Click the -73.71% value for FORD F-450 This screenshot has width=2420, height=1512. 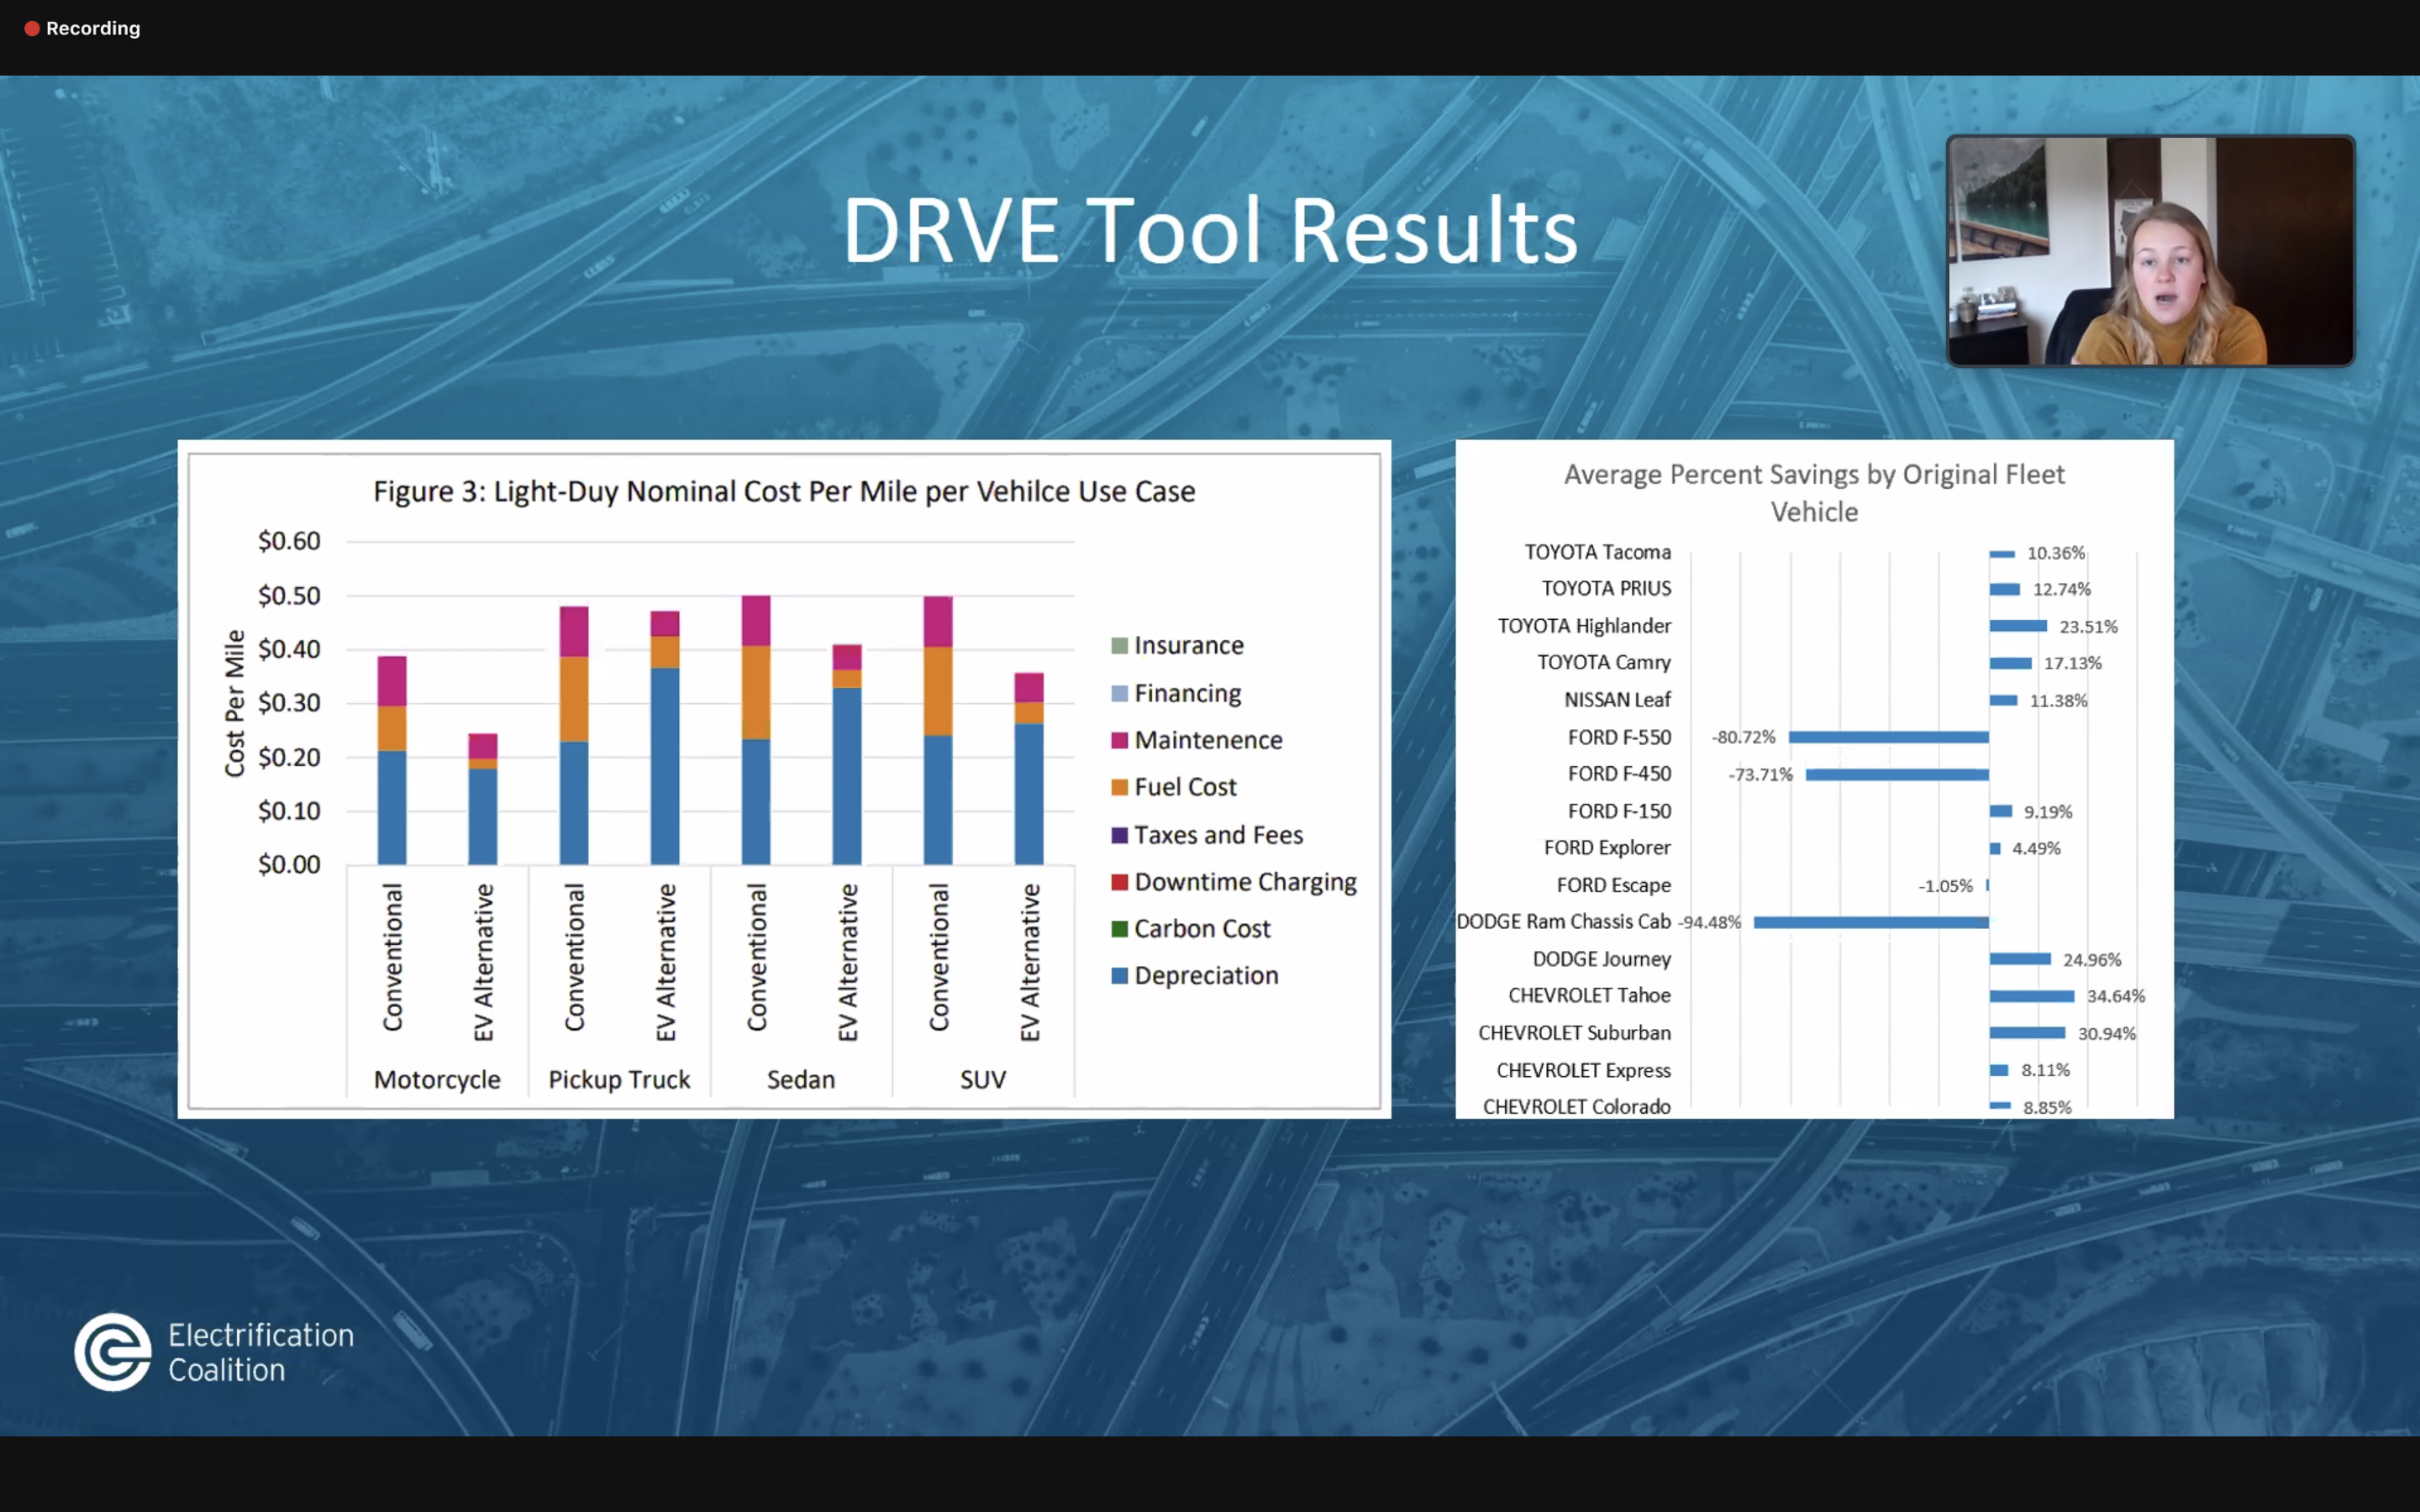click(1760, 774)
